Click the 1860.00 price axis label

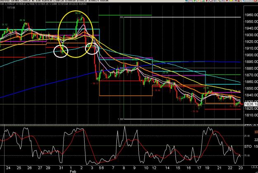tap(251, 82)
